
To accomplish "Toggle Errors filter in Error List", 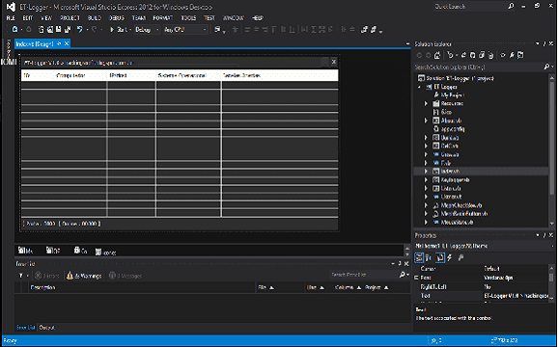I will pos(46,276).
